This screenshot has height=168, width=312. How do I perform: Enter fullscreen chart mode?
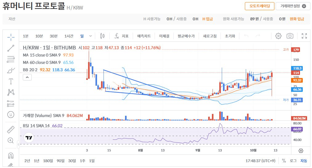coord(304,36)
